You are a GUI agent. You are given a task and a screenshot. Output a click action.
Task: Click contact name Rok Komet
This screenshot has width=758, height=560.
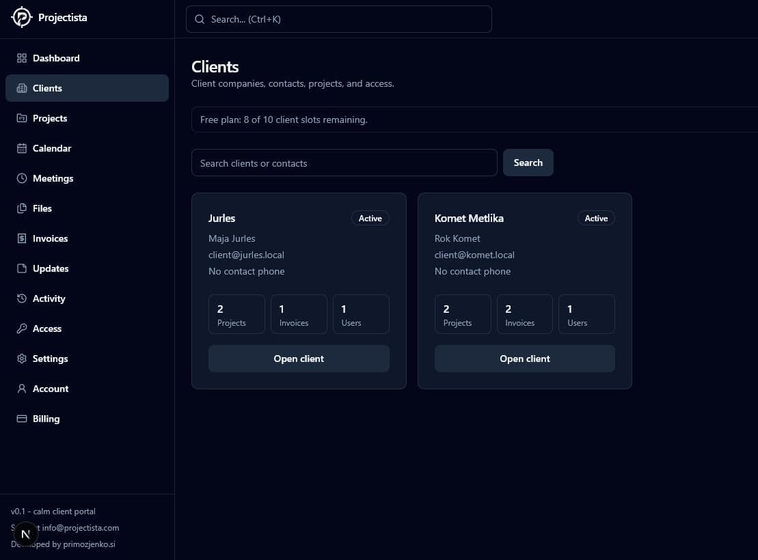coord(457,238)
